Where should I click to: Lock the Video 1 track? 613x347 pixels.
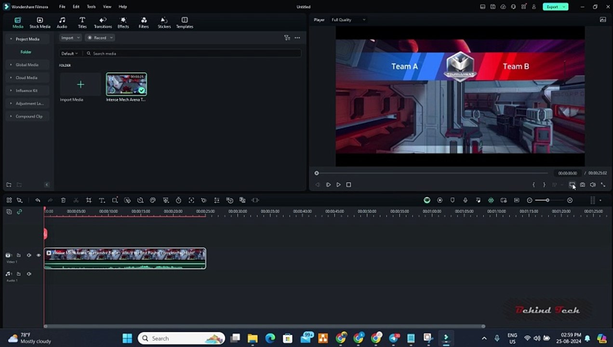(19, 255)
